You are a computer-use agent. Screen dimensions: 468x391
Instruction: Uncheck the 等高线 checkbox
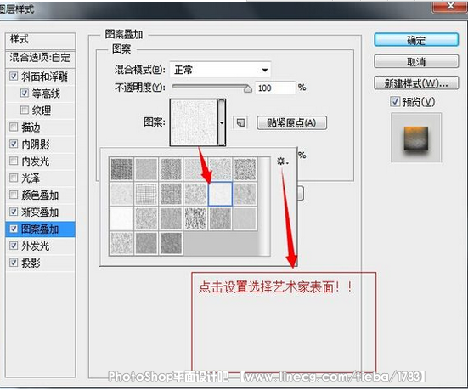point(25,93)
